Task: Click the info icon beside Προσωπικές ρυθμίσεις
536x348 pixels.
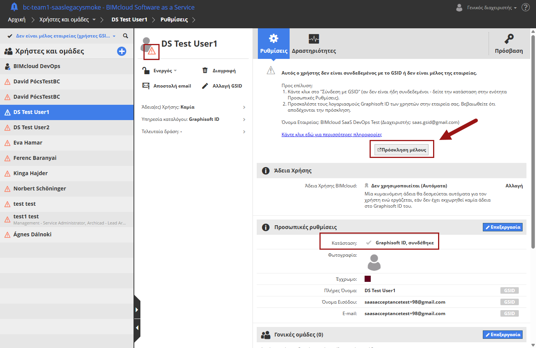Action: [x=266, y=227]
